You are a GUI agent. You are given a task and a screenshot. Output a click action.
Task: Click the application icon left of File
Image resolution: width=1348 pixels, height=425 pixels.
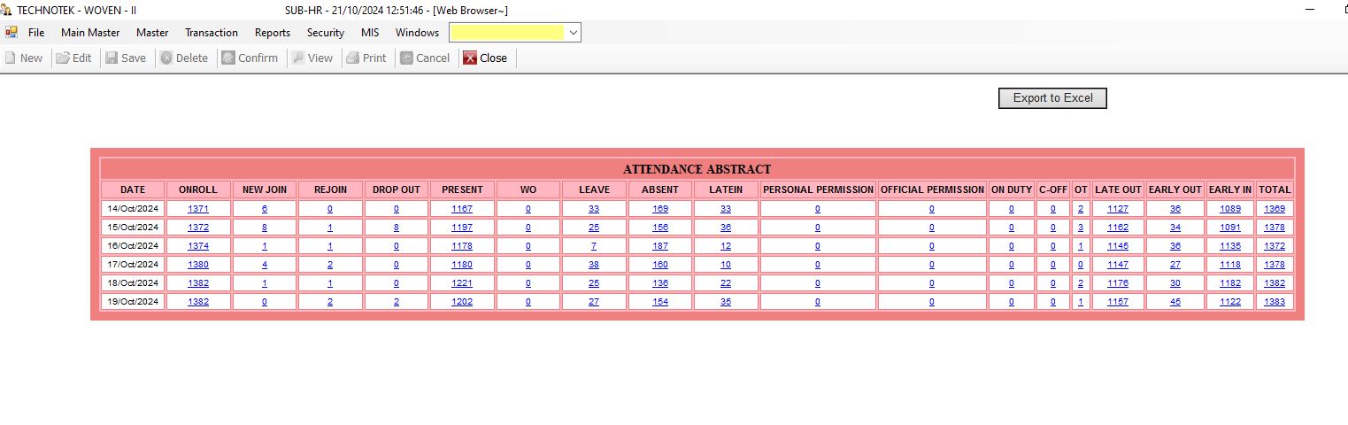click(12, 33)
